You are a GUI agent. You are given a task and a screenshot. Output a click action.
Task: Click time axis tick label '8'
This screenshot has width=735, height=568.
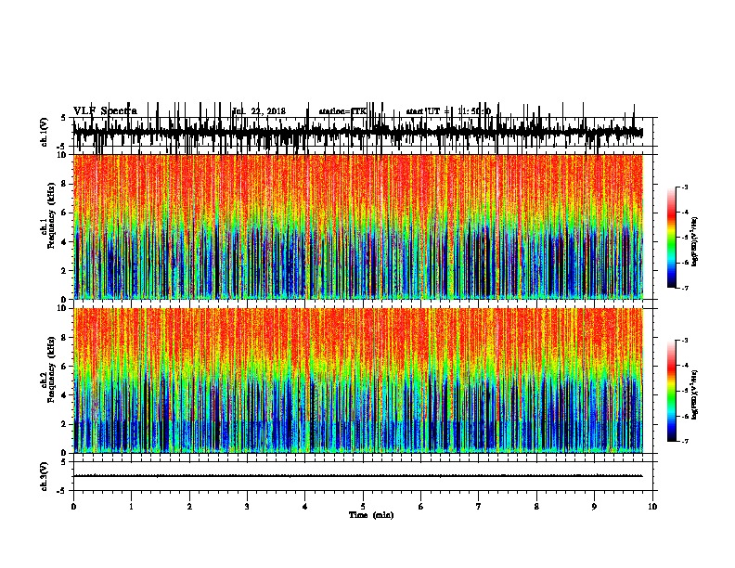(536, 507)
